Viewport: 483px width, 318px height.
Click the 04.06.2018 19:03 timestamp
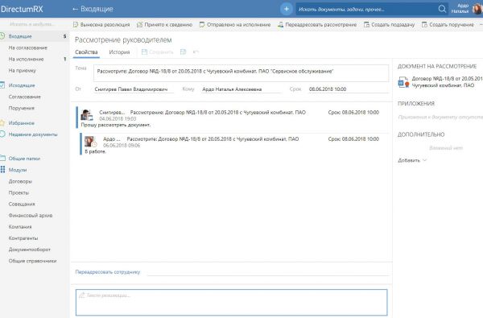click(x=118, y=118)
